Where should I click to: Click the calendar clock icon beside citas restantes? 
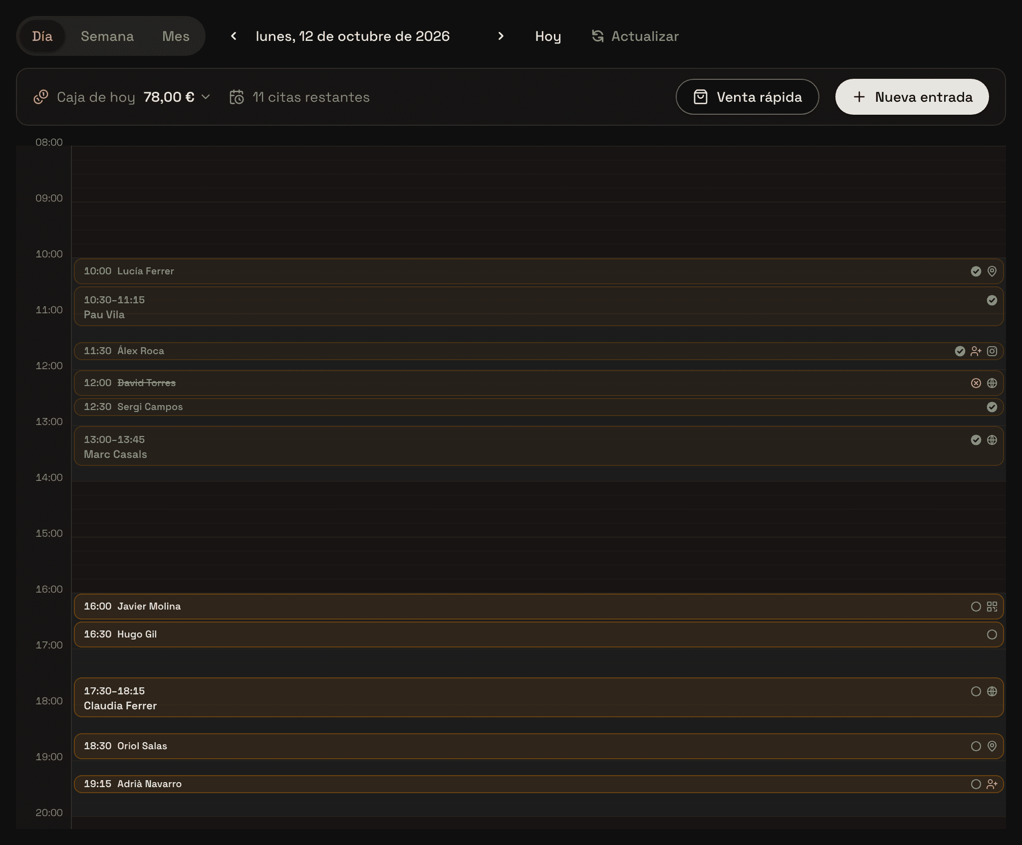pyautogui.click(x=237, y=97)
